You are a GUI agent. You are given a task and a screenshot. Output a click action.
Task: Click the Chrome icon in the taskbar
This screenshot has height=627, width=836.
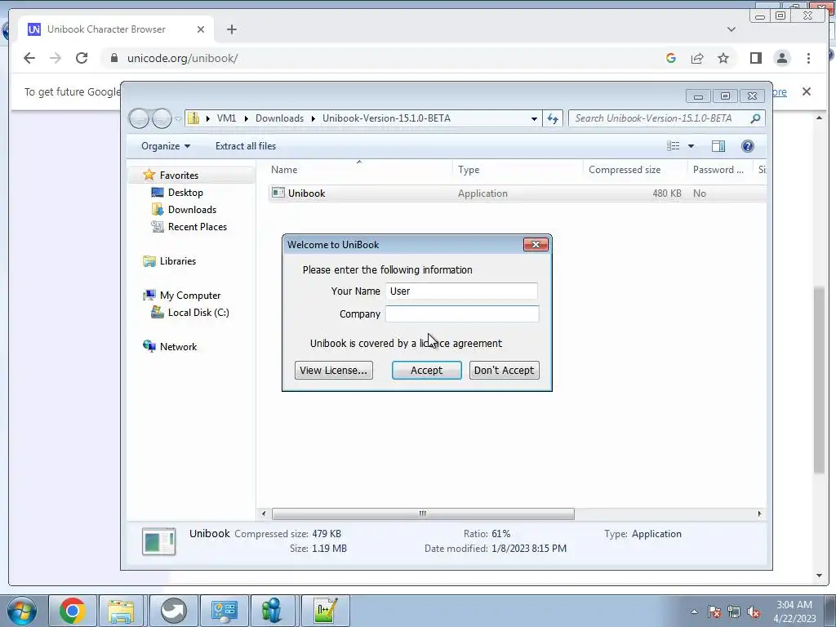pos(73,611)
